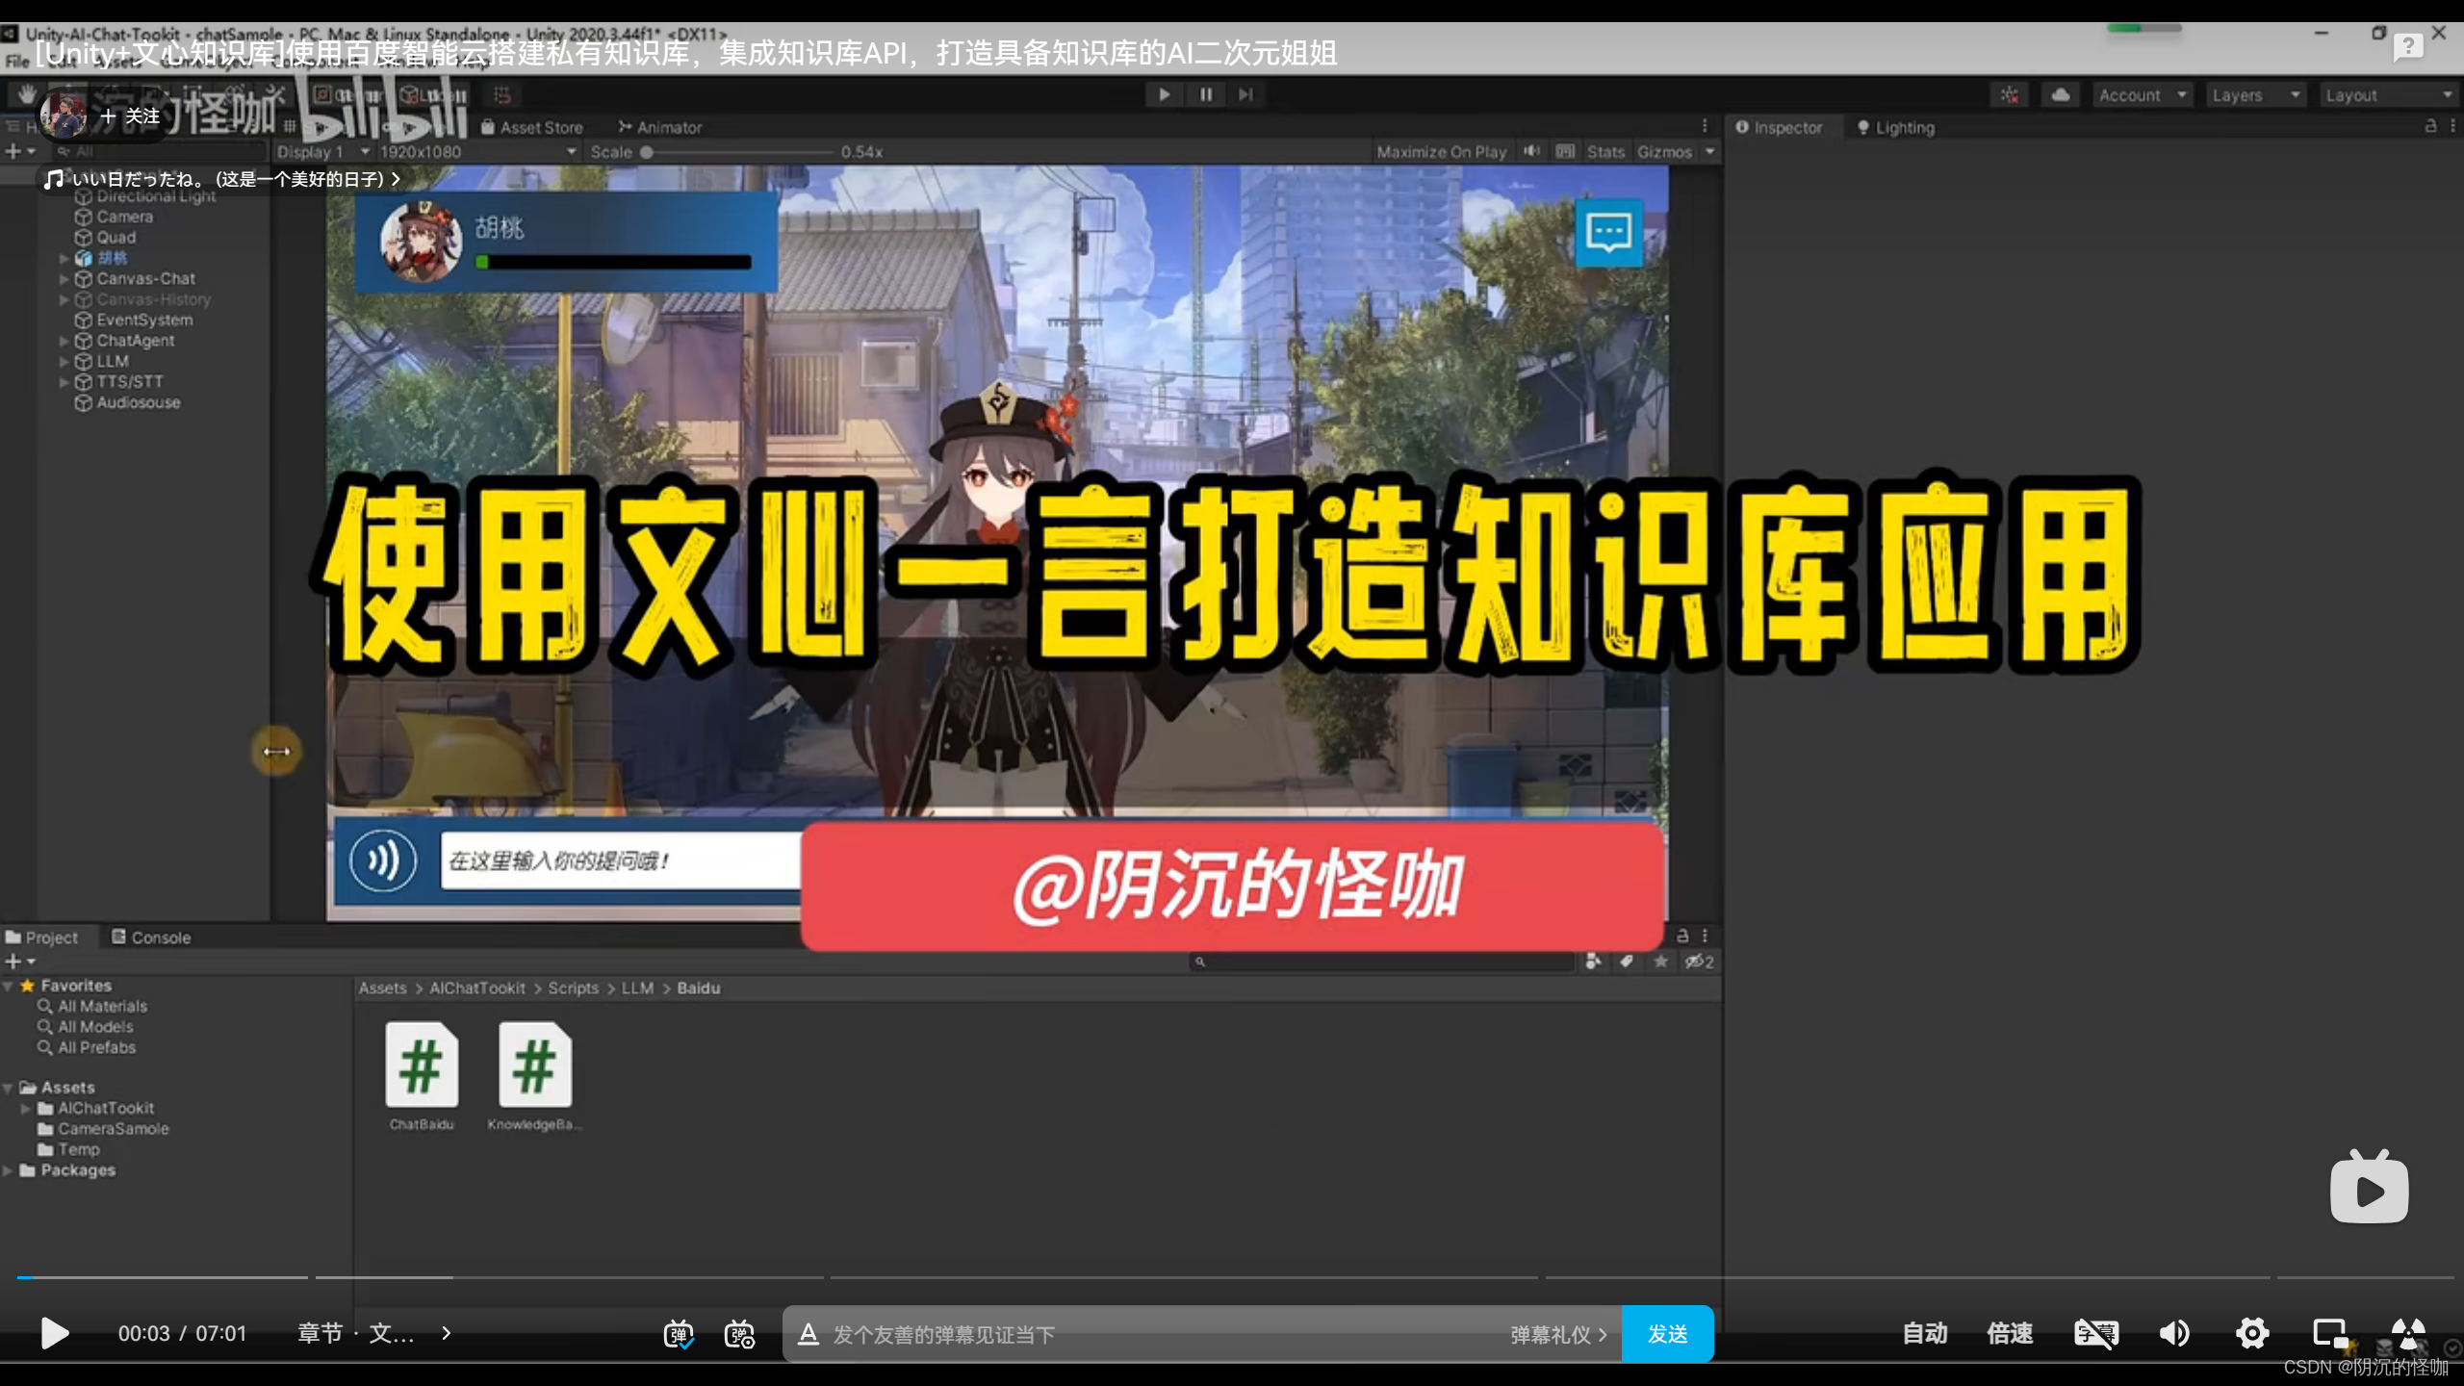Click the Unity Pause button at top
Viewport: 2464px width, 1386px height.
point(1206,94)
